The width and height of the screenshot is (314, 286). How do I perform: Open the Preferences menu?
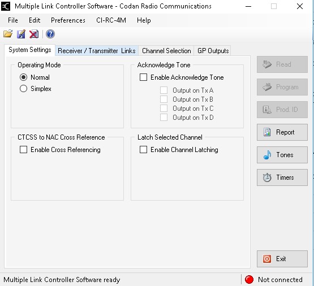pyautogui.click(x=68, y=20)
